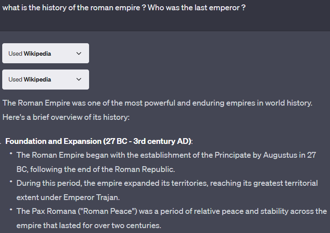Viewport: 330px width, 233px height.
Task: Click the '27 BC - 3rd century AD' date range
Action: pos(147,141)
